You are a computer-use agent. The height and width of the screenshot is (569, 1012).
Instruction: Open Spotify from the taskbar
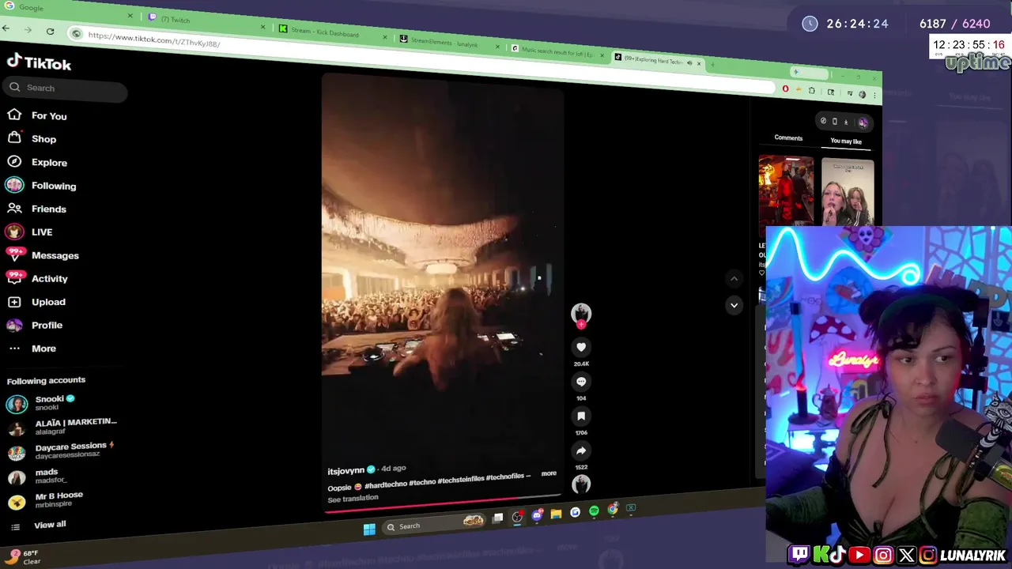pos(594,511)
